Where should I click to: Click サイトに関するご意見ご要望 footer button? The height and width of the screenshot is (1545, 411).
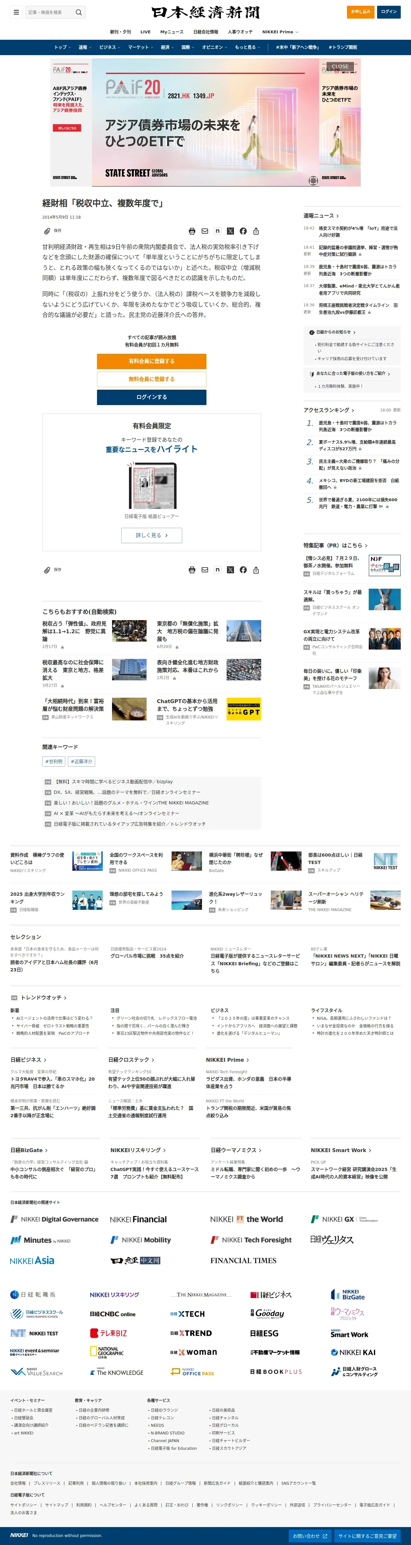point(367,1536)
